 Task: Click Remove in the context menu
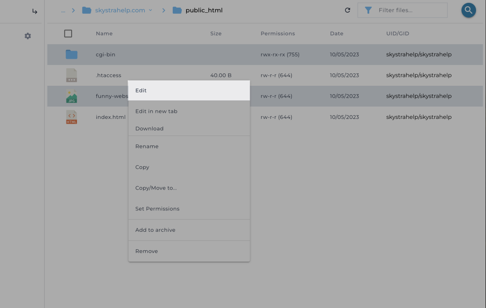pos(146,251)
